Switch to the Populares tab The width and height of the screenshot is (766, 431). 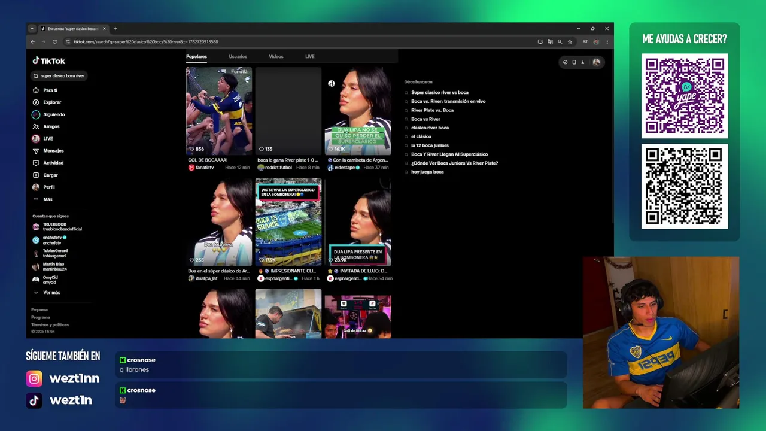pyautogui.click(x=196, y=56)
